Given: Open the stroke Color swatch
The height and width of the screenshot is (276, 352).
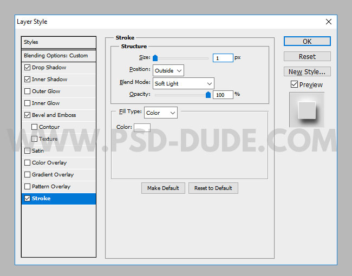Looking at the screenshot, I should [142, 128].
